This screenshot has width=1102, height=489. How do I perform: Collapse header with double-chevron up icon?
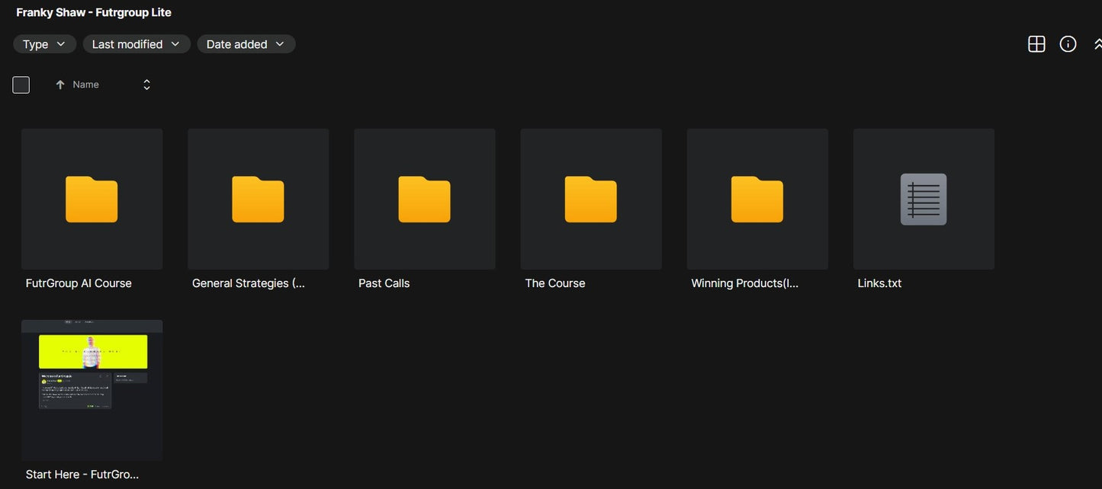coord(1097,44)
